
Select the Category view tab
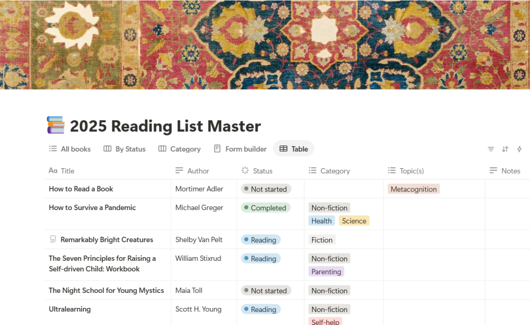pos(180,149)
